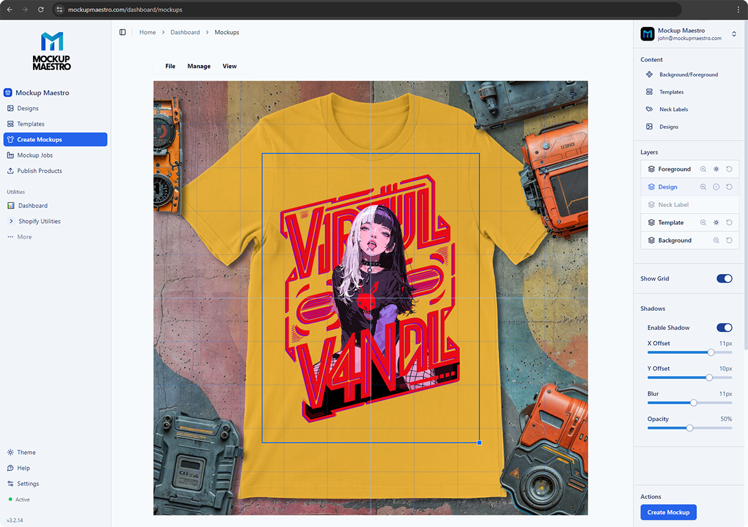748x527 pixels.
Task: Zoom to the Background layer
Action: coord(716,240)
